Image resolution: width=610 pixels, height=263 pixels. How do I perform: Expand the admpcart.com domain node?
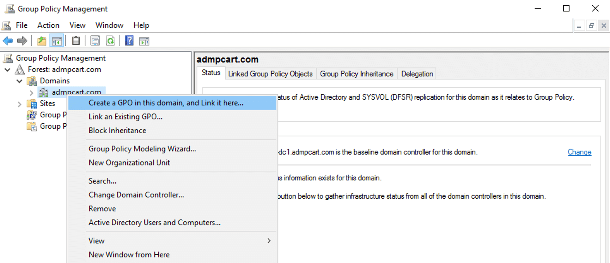pos(32,92)
